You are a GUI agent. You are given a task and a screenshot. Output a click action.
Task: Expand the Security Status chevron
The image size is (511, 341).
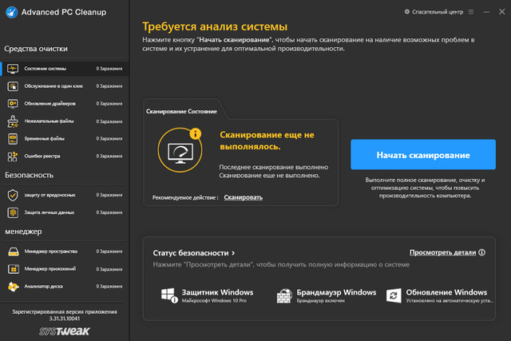pyautogui.click(x=234, y=253)
